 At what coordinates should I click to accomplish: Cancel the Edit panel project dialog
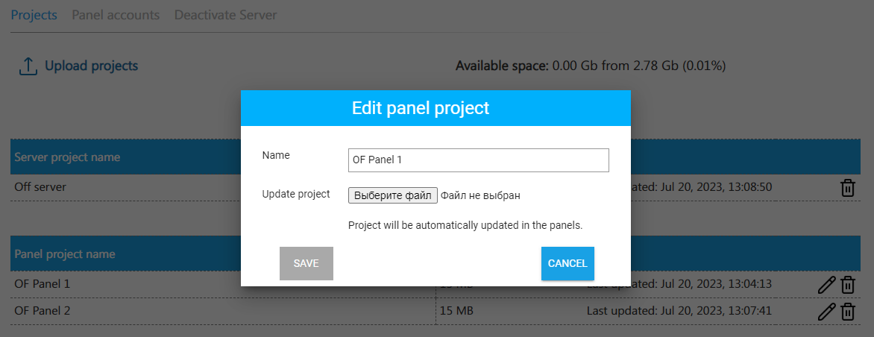tap(568, 263)
